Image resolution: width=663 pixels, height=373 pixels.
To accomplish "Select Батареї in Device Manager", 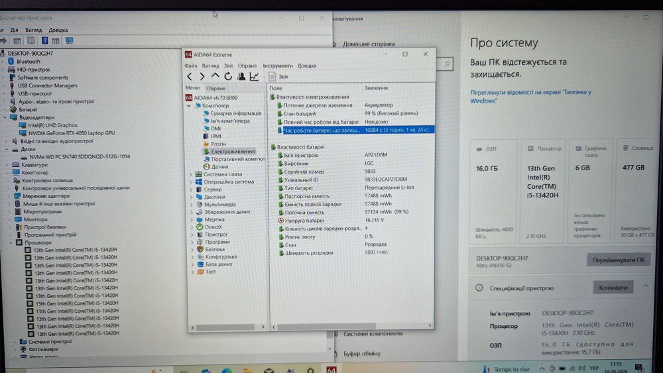I will click(27, 109).
